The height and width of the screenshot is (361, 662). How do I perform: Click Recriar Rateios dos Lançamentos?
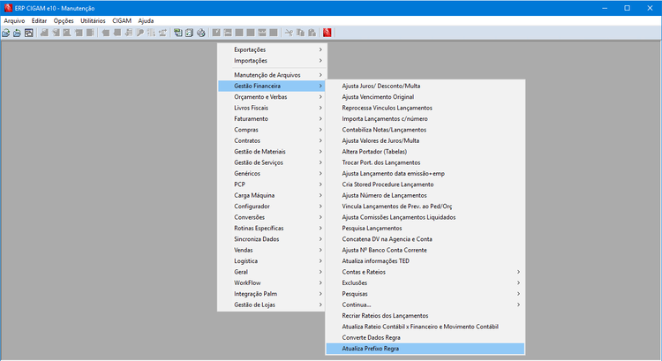(x=425, y=316)
